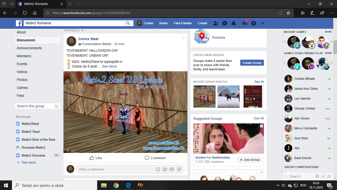Click See All recent group photos
Viewport: 337px width, 190px height.
tap(259, 82)
